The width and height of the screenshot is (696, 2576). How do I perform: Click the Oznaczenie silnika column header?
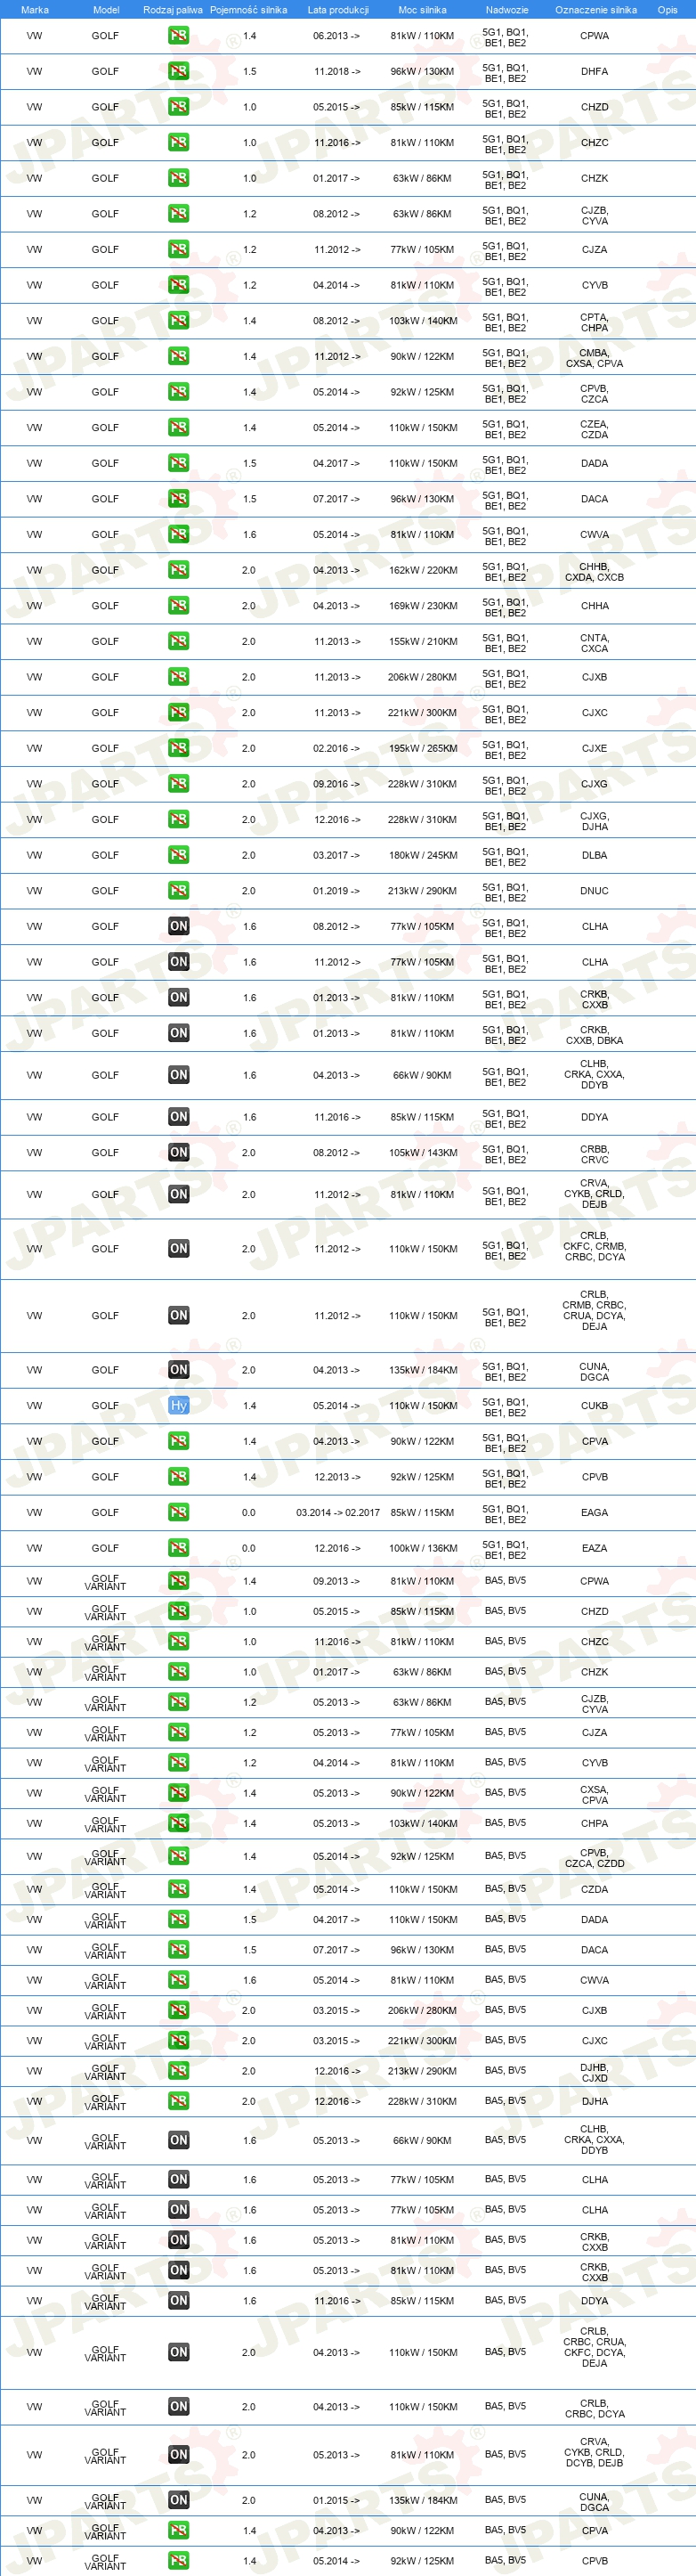pos(596,10)
